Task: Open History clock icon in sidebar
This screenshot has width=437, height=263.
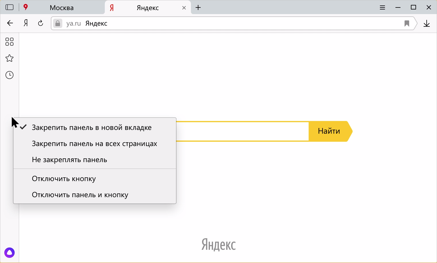Action: pyautogui.click(x=9, y=75)
